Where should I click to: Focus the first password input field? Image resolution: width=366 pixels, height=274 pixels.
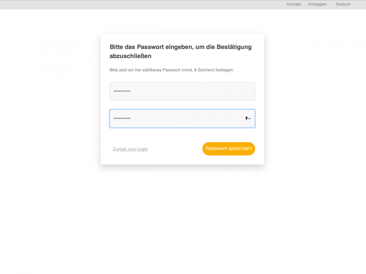[x=183, y=91]
